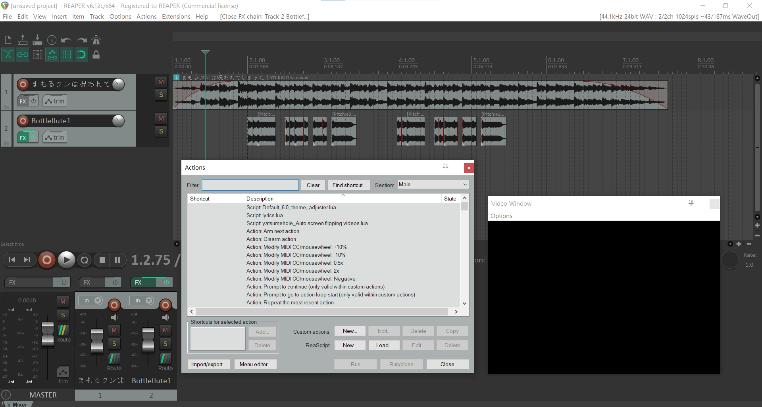
Task: Open Project settings info icon
Action: pos(52,40)
